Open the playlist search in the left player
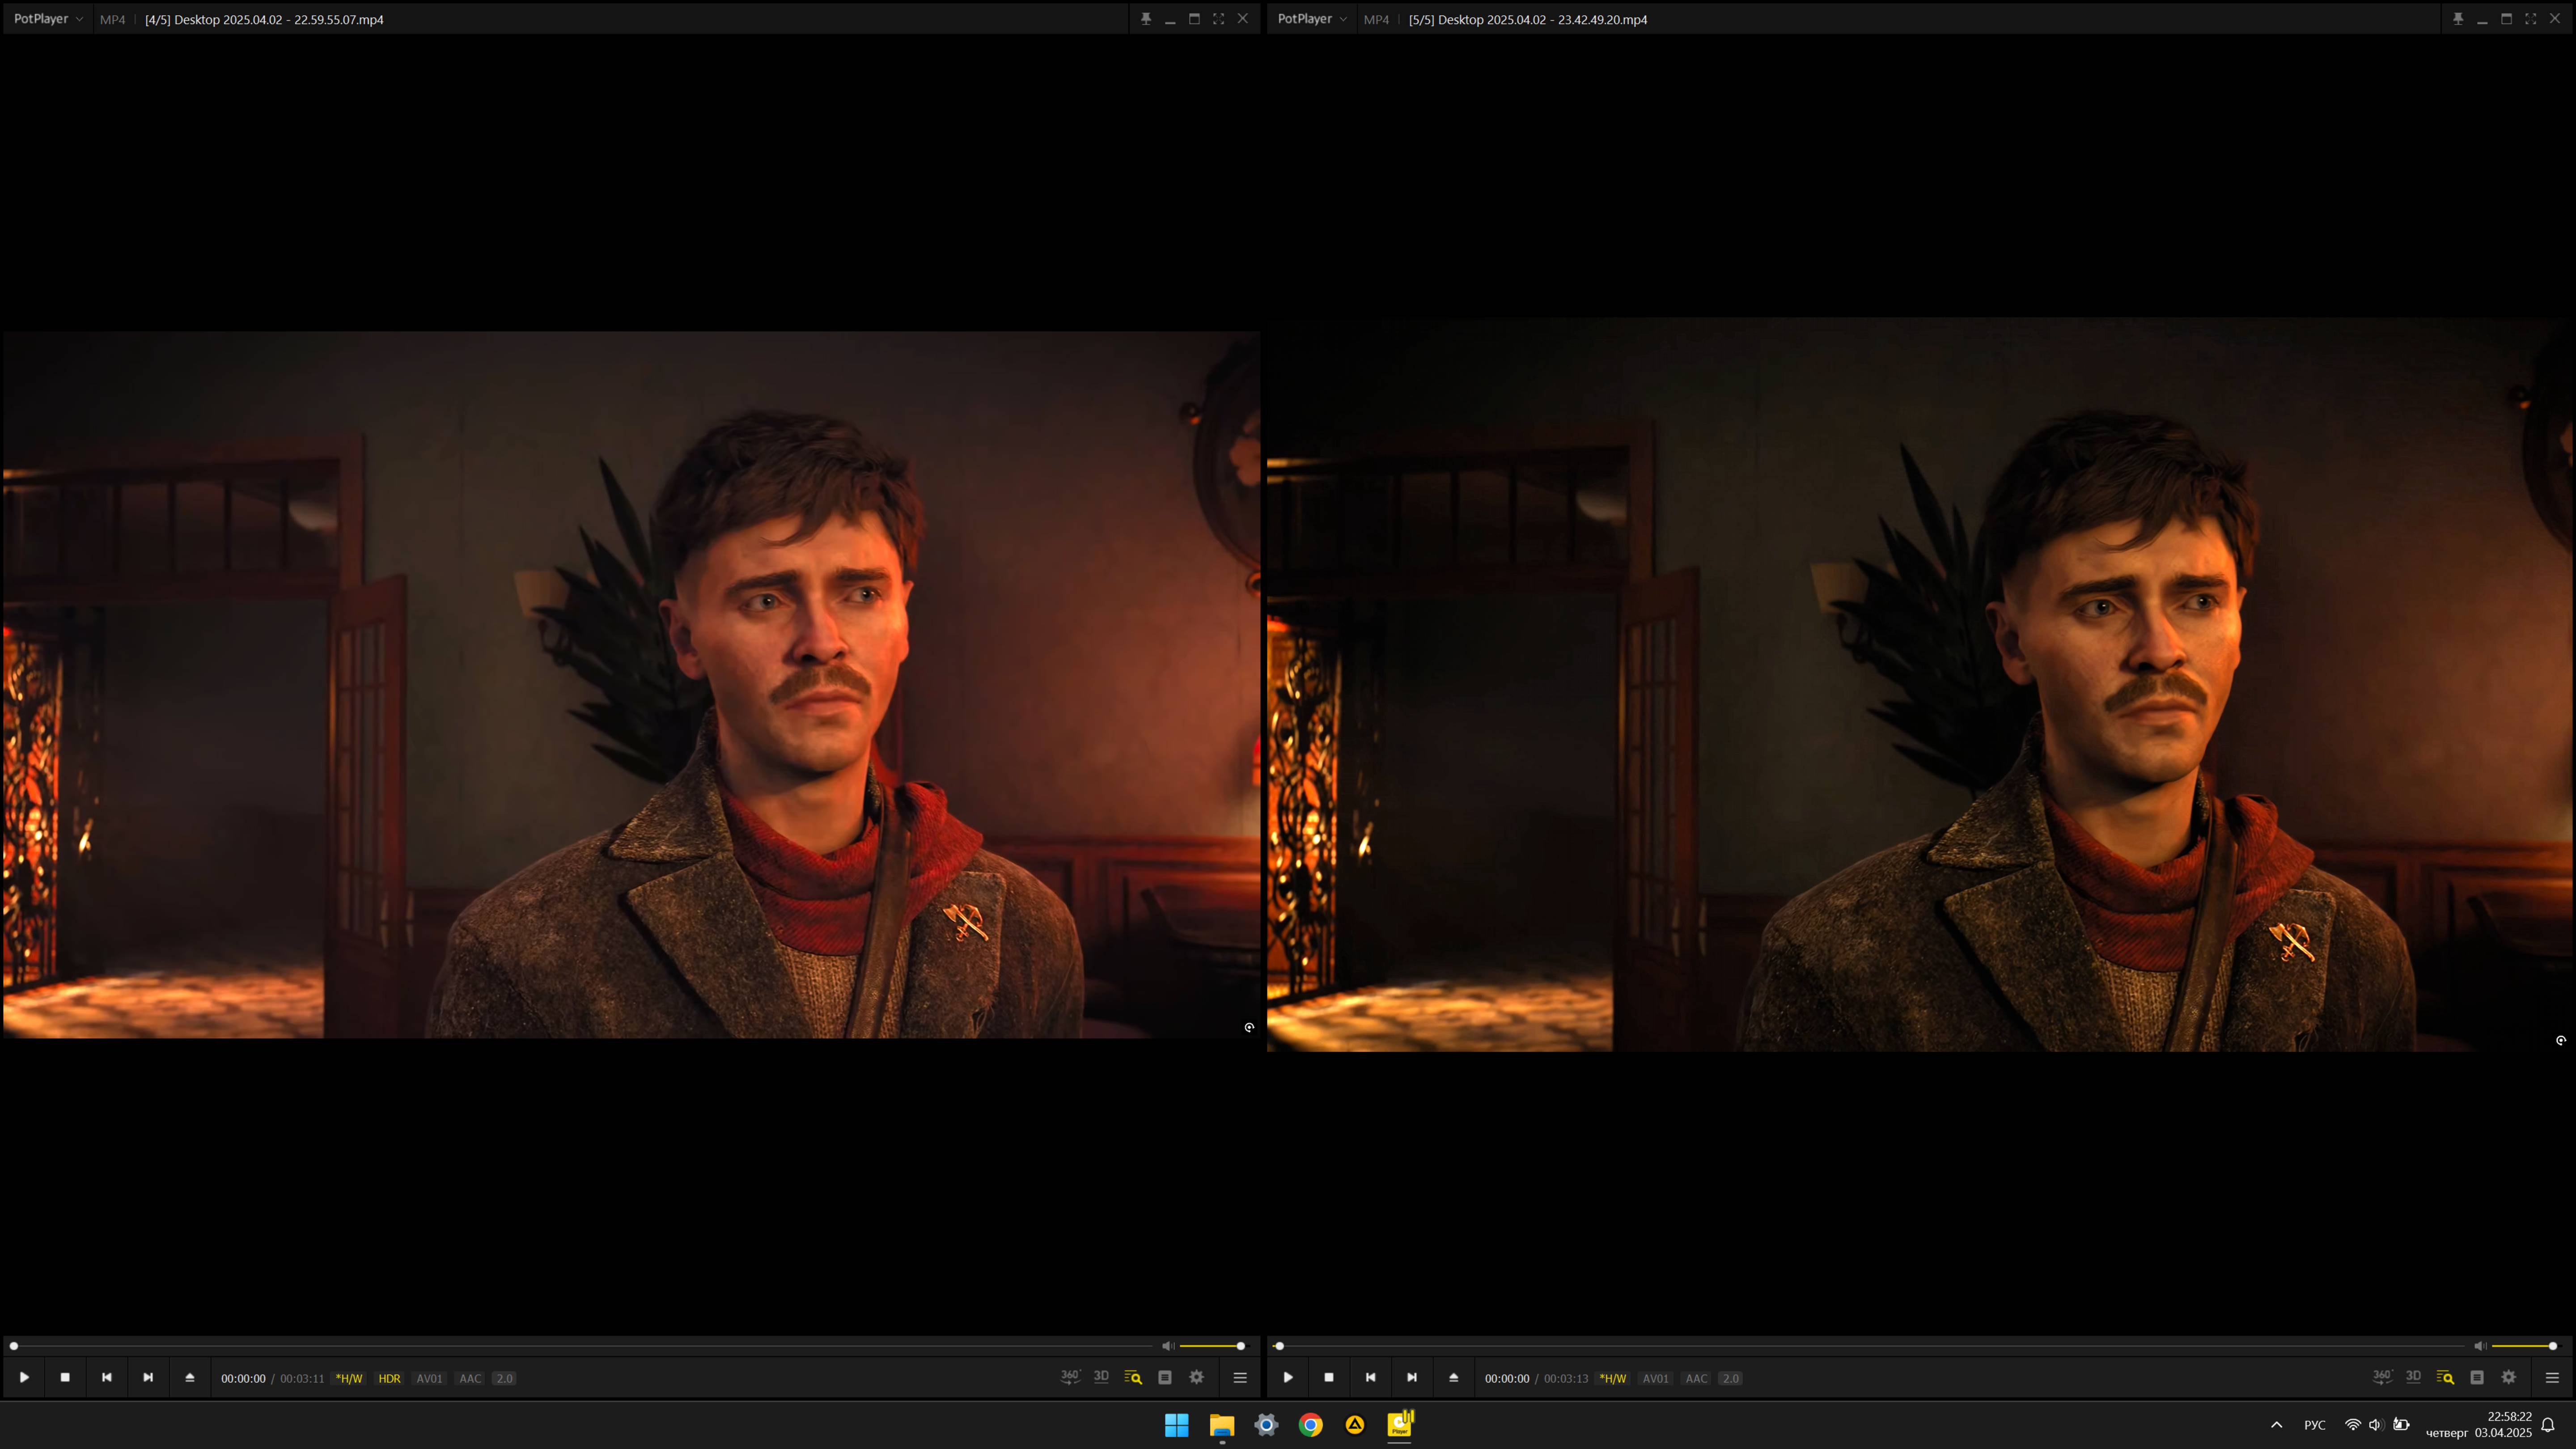 (x=1133, y=1378)
